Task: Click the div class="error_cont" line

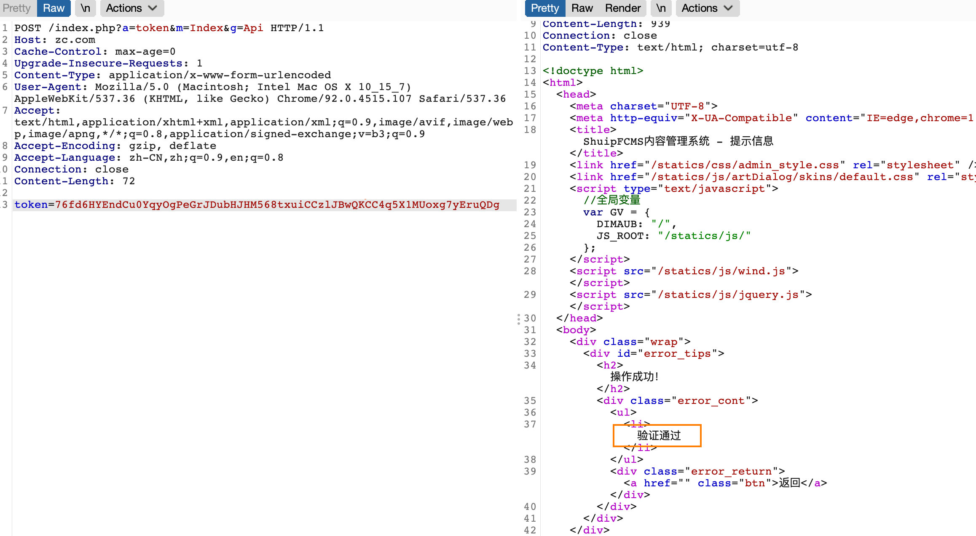Action: [677, 401]
